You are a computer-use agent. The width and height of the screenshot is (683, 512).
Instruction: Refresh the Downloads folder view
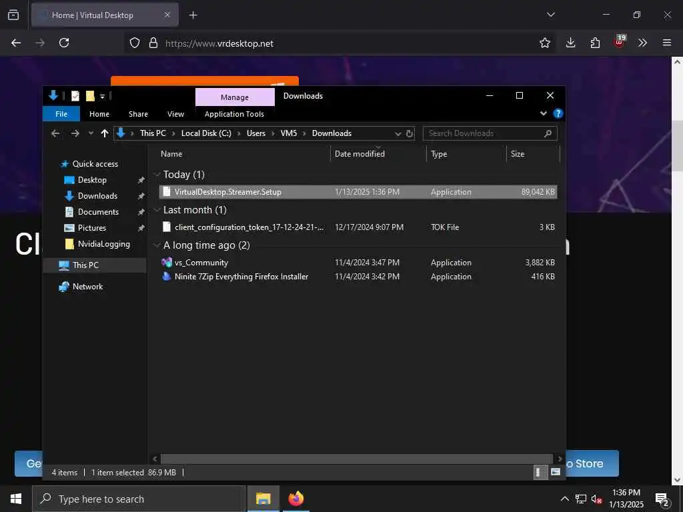point(410,133)
